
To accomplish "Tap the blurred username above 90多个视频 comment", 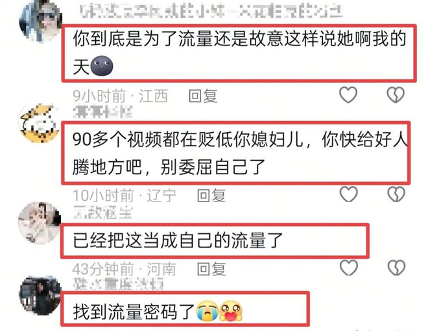I will tap(103, 112).
